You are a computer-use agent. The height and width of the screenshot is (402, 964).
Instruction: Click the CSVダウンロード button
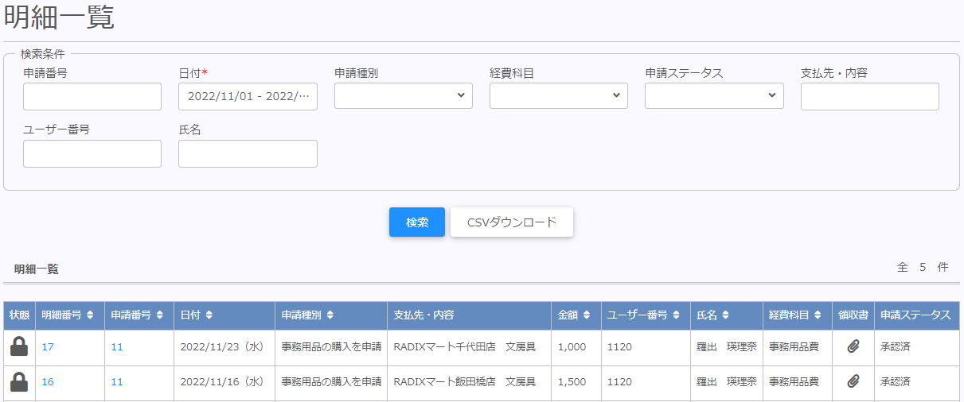tap(512, 222)
